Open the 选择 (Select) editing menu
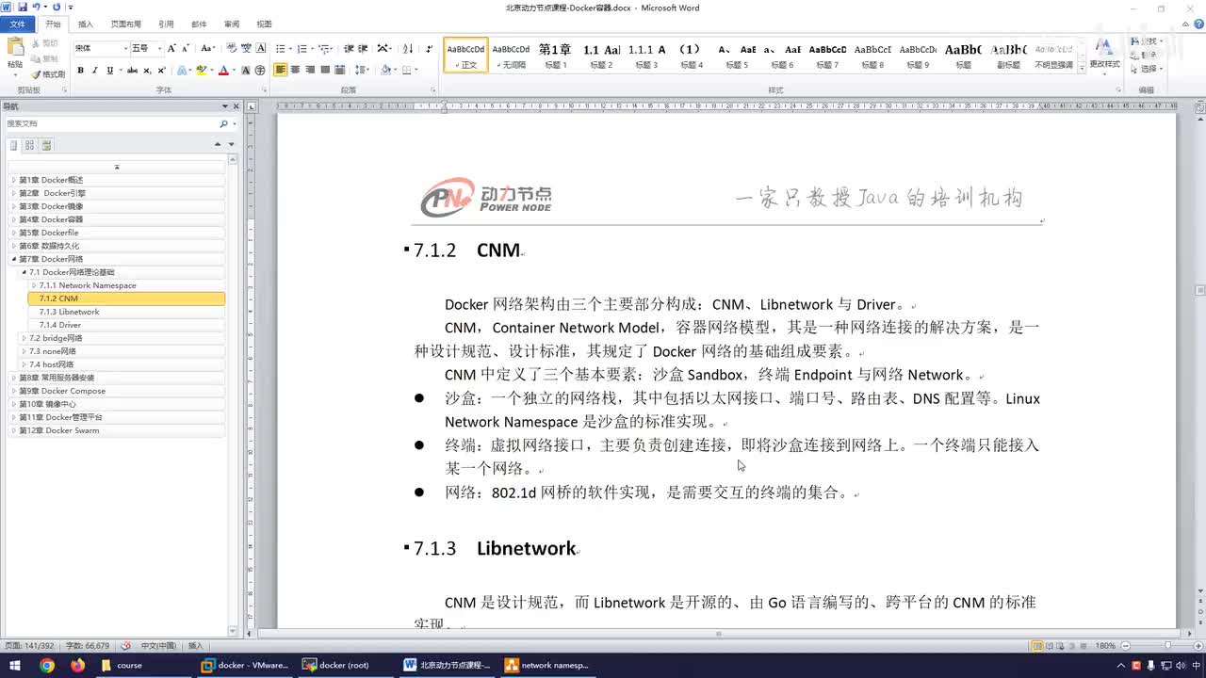Viewport: 1206px width, 678px height. pos(1148,70)
